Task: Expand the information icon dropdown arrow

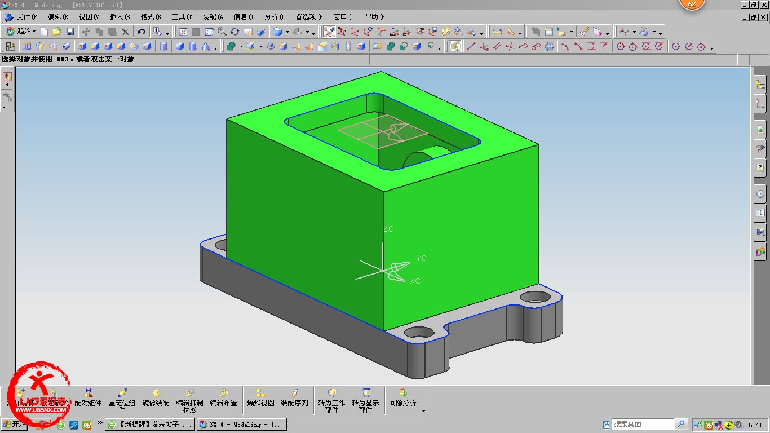Action: pyautogui.click(x=167, y=33)
